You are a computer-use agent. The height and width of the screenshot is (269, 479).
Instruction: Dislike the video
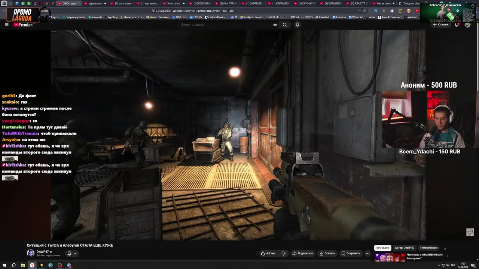[x=283, y=253]
